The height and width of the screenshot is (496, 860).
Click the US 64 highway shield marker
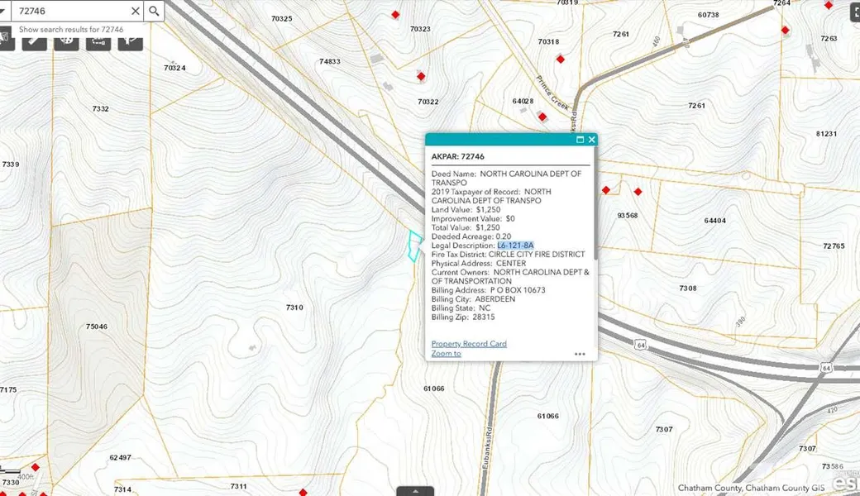coord(640,320)
